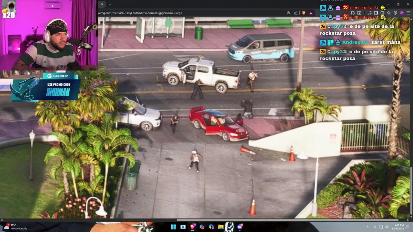Click the zoom magnifier icon in the address bar
Screen dimensions: 413x232
[x=288, y=13]
